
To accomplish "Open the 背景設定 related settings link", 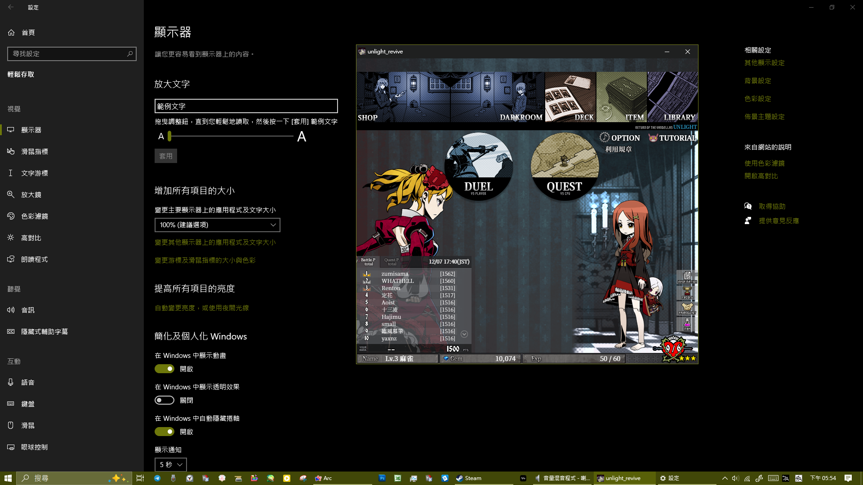I will [758, 81].
